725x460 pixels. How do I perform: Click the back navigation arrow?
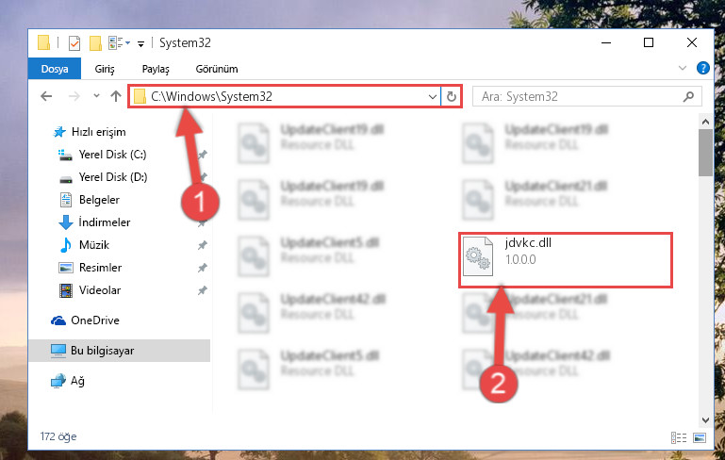pos(46,96)
